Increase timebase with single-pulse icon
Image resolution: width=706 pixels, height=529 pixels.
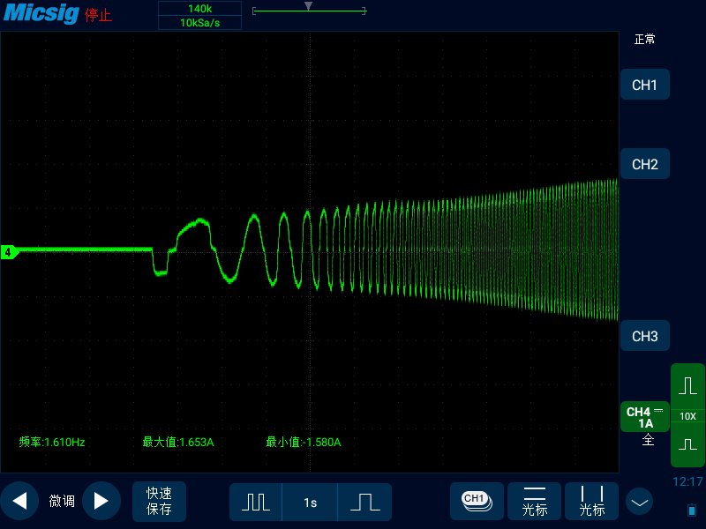point(364,502)
